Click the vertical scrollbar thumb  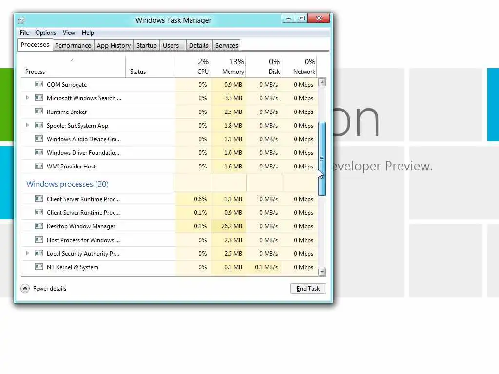(x=322, y=158)
